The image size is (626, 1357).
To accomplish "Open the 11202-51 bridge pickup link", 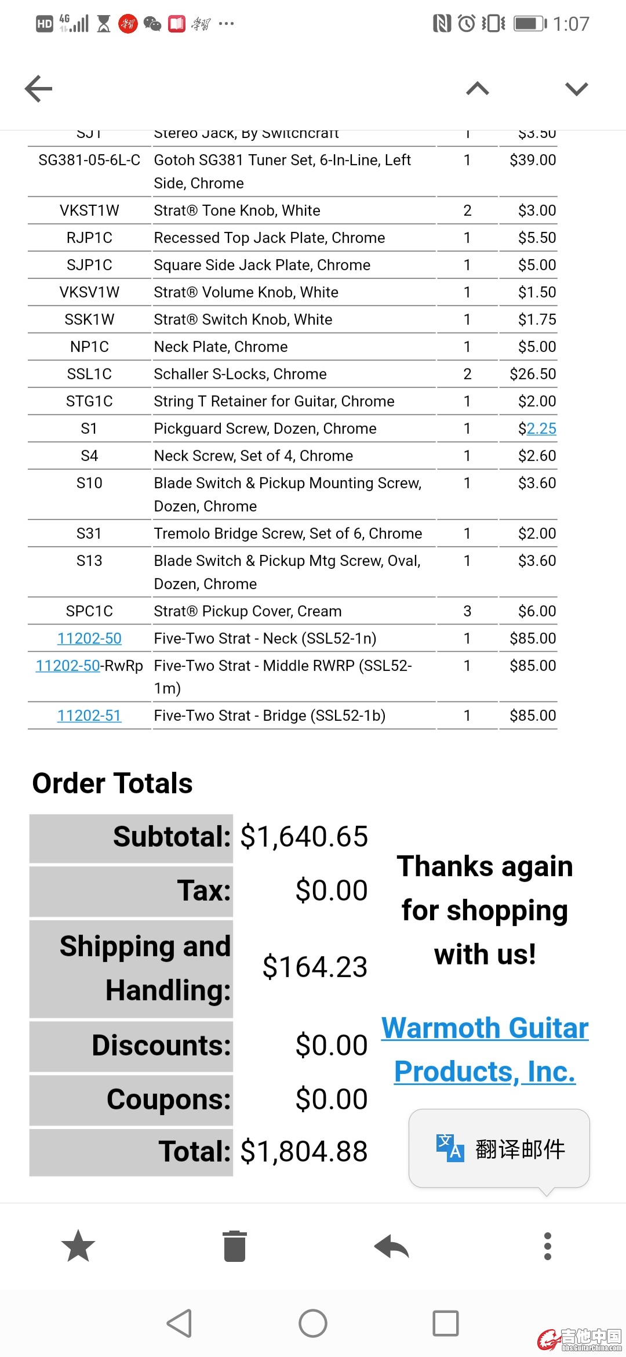I will click(x=89, y=716).
